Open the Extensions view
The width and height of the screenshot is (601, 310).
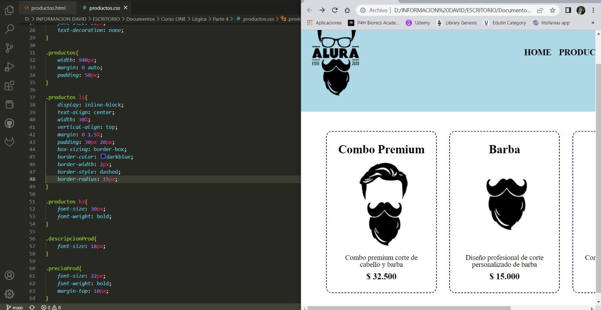pos(9,86)
